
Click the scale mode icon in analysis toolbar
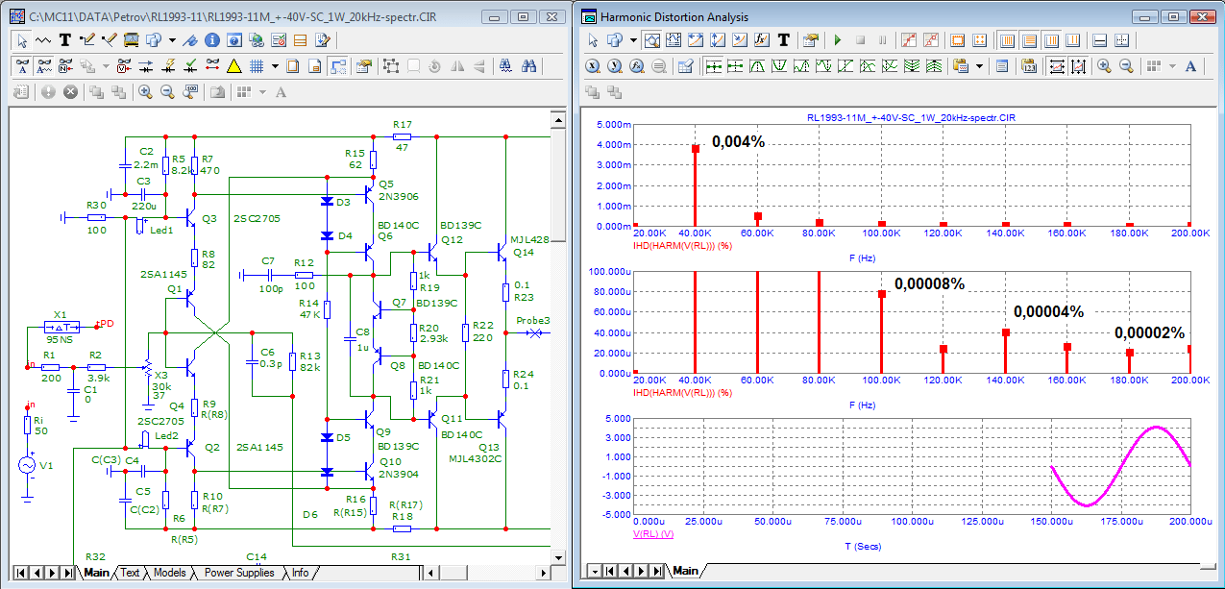click(x=651, y=40)
